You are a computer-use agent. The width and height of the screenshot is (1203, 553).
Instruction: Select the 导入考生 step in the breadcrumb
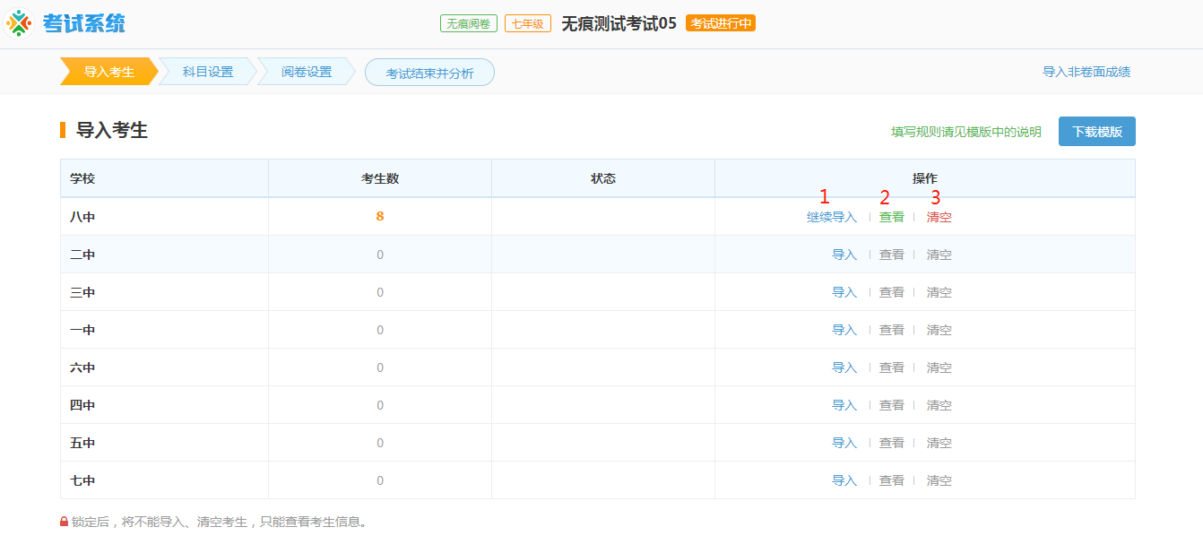pos(108,72)
